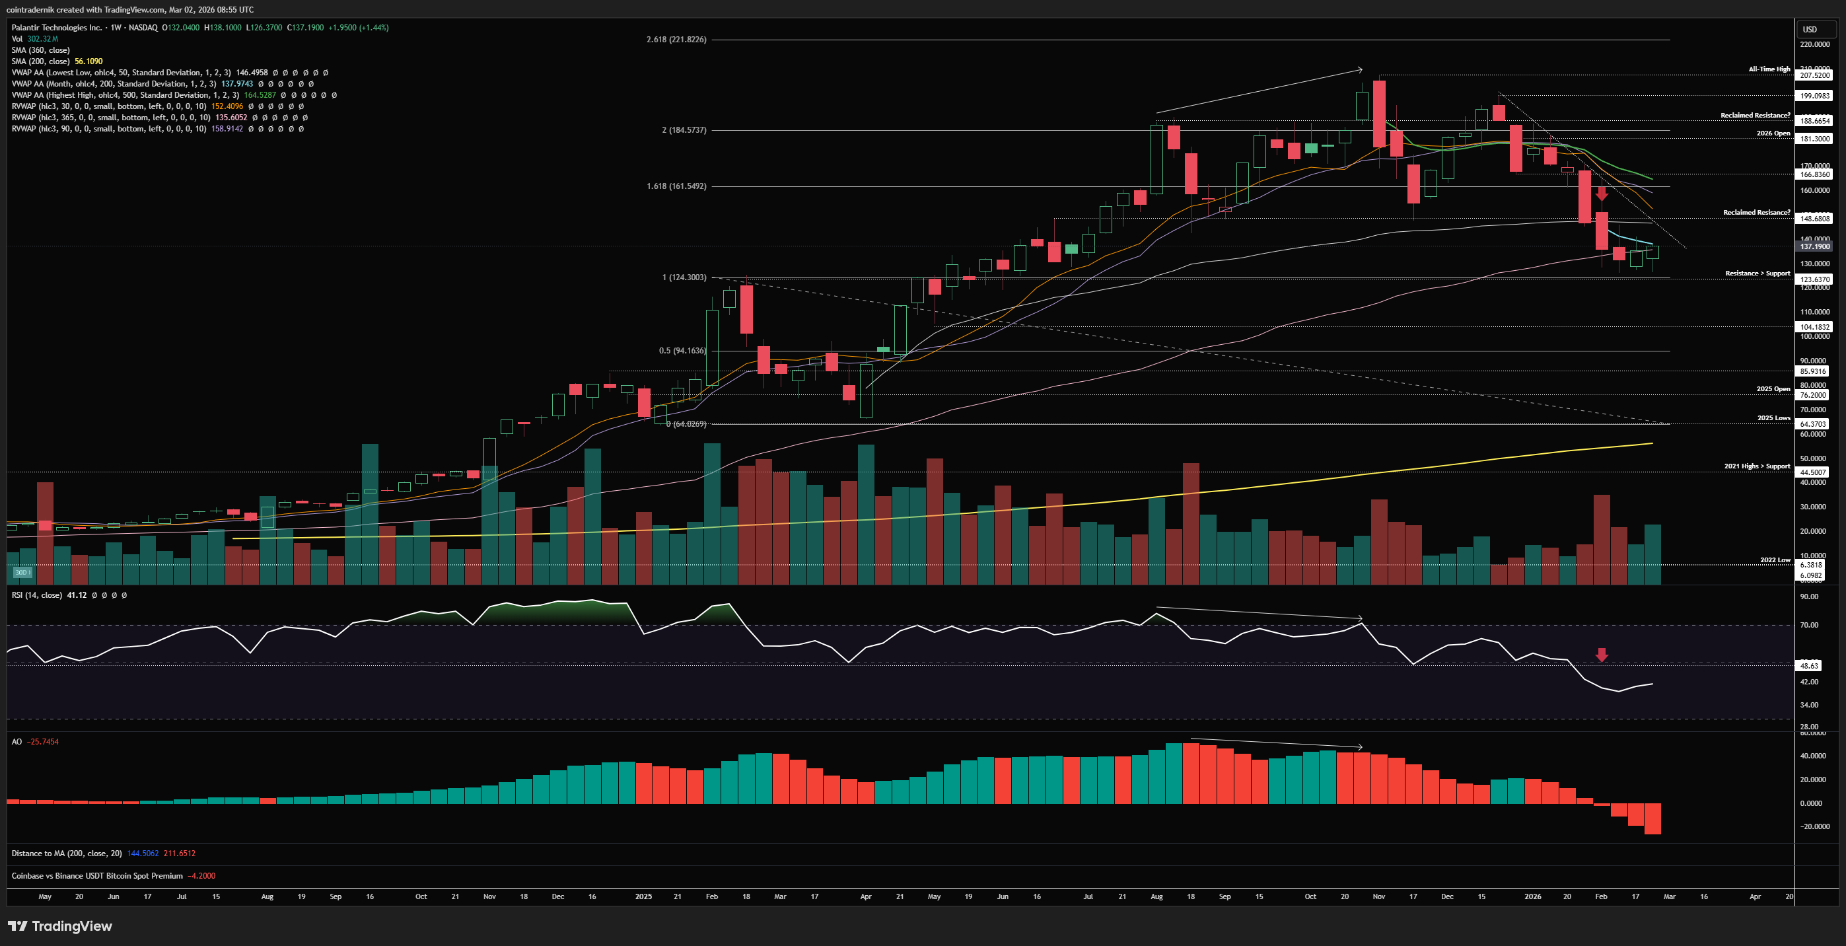
Task: Click the red down arrow in RSI pane
Action: coord(1602,654)
